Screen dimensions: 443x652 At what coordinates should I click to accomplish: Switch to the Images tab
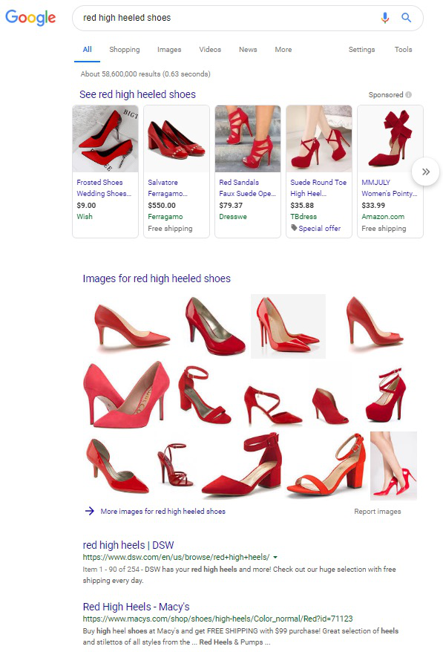tap(169, 50)
